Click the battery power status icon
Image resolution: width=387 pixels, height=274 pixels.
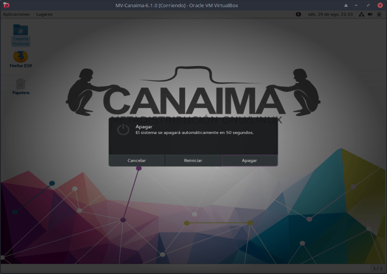(x=379, y=14)
